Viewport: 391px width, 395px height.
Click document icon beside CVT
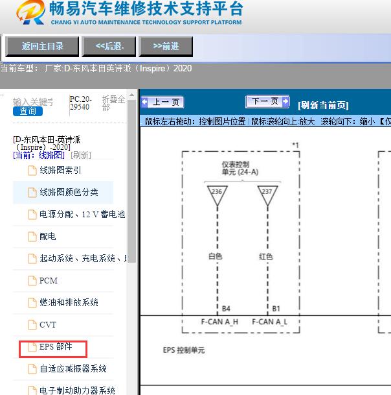[x=32, y=325]
